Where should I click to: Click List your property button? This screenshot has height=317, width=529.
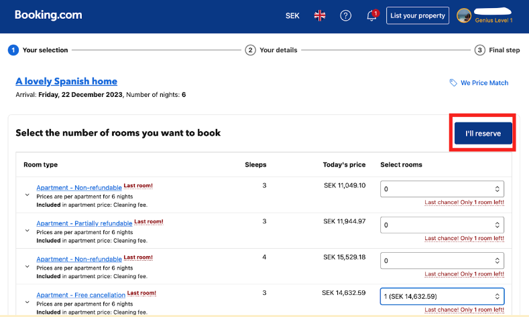pyautogui.click(x=417, y=15)
